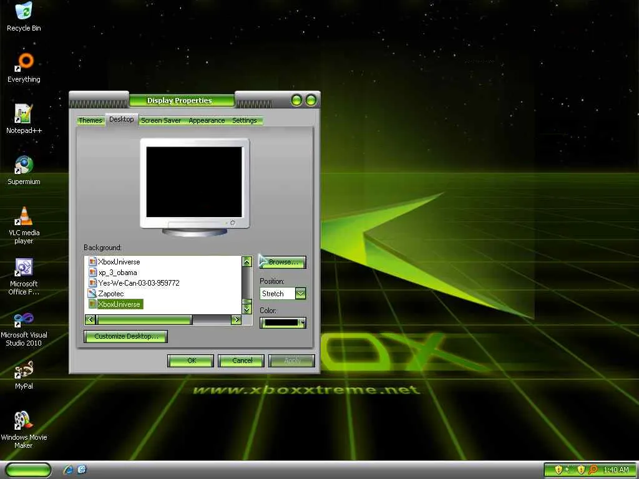This screenshot has height=479, width=639.
Task: Select the Supermium browser shortcut
Action: 24,170
